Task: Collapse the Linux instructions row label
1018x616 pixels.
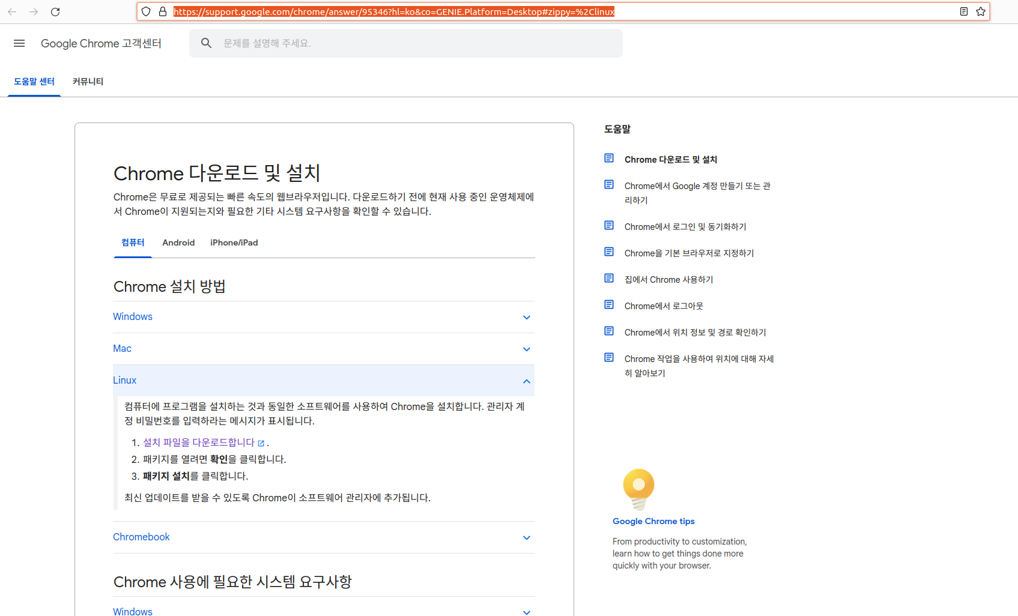Action: 124,380
